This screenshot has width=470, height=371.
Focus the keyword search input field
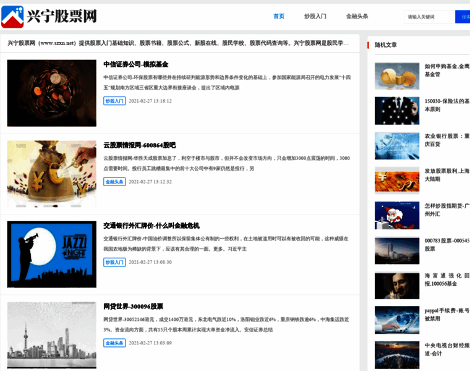[429, 17]
